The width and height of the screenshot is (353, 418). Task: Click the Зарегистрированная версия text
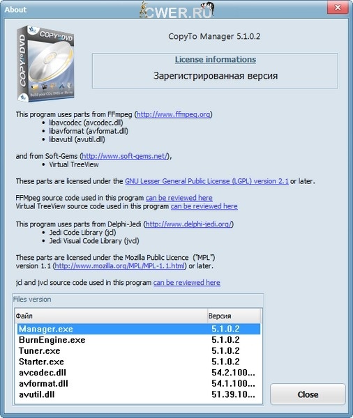click(216, 76)
